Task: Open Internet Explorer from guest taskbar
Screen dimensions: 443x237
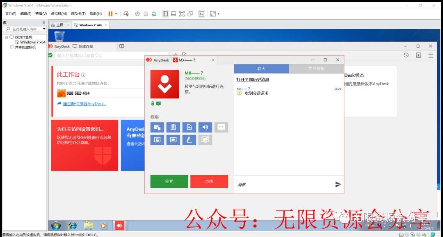Action: [x=73, y=226]
